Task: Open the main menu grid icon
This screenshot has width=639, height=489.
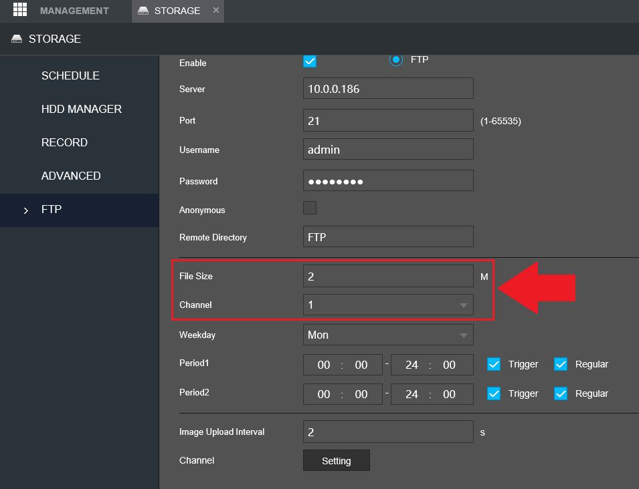Action: point(20,9)
